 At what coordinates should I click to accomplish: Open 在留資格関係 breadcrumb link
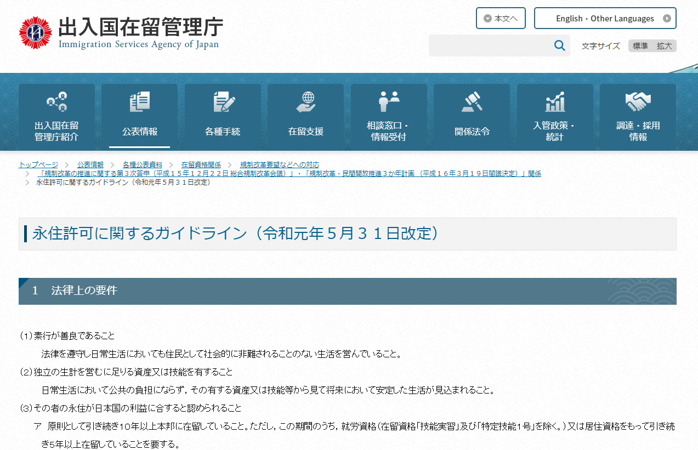pyautogui.click(x=201, y=164)
